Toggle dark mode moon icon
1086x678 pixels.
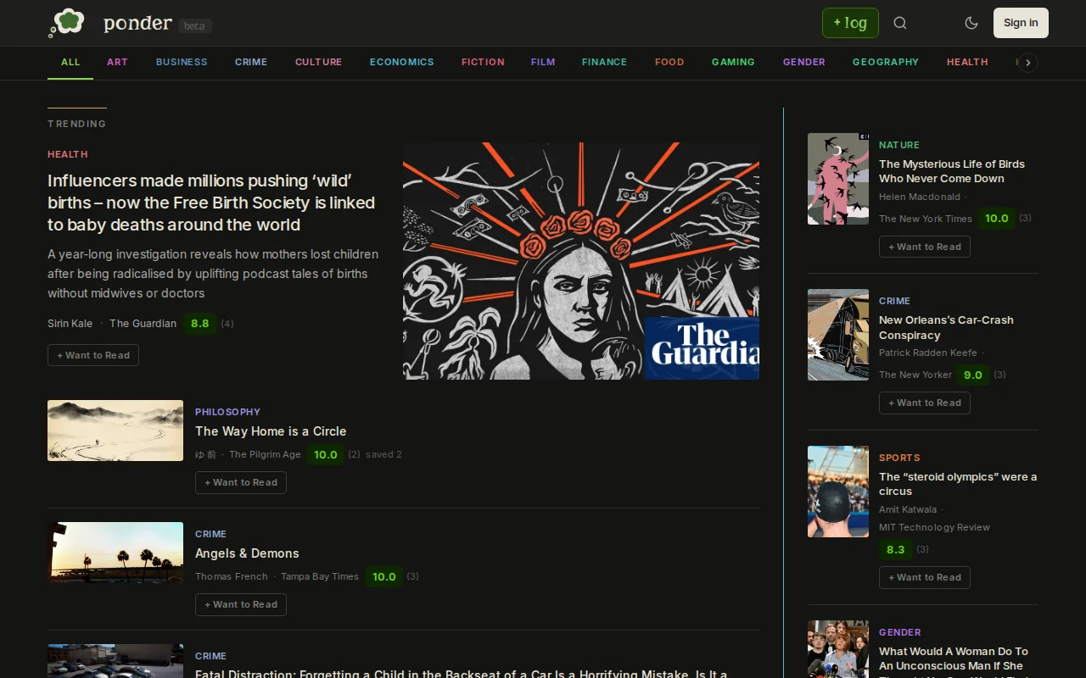click(971, 23)
